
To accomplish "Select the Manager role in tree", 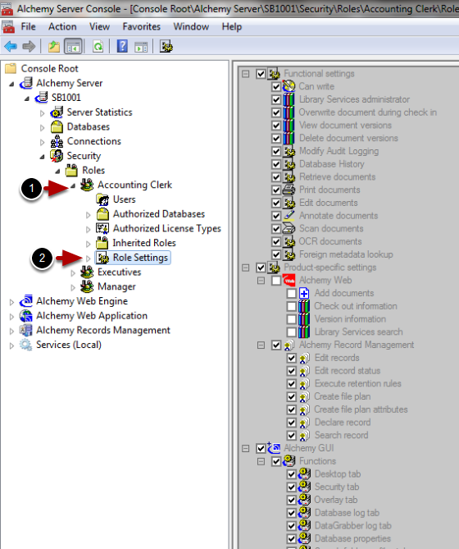I will [x=116, y=286].
